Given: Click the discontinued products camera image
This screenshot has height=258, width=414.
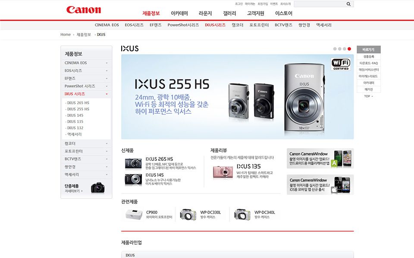Looking at the screenshot, I should (x=98, y=188).
